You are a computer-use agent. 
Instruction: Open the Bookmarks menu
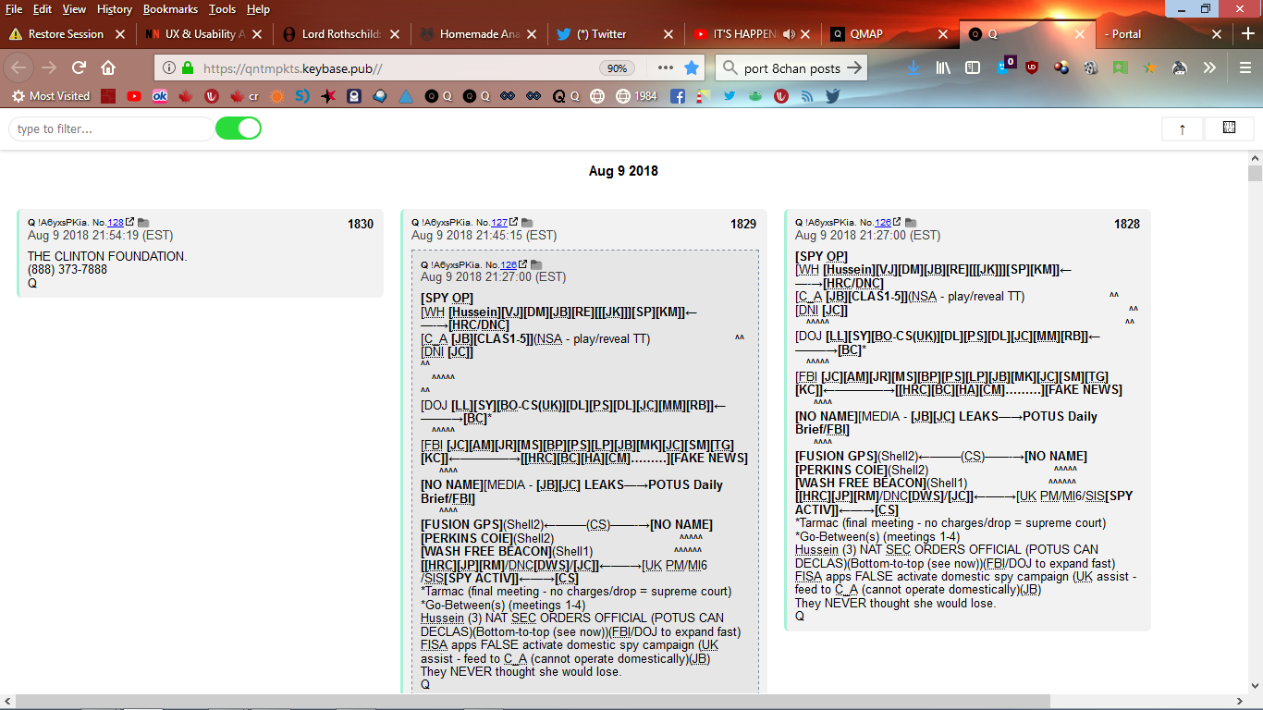click(x=170, y=9)
